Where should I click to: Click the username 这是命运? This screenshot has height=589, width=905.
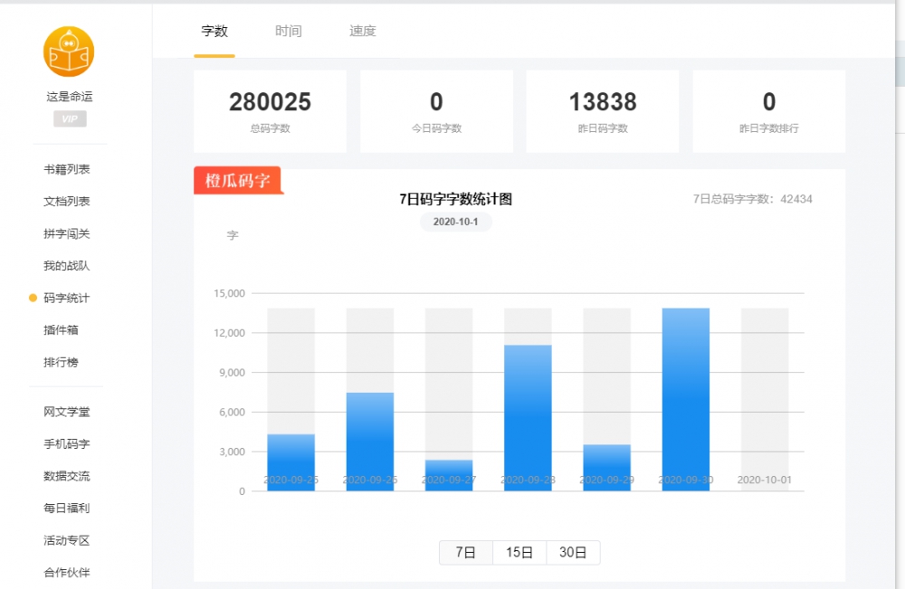click(70, 96)
